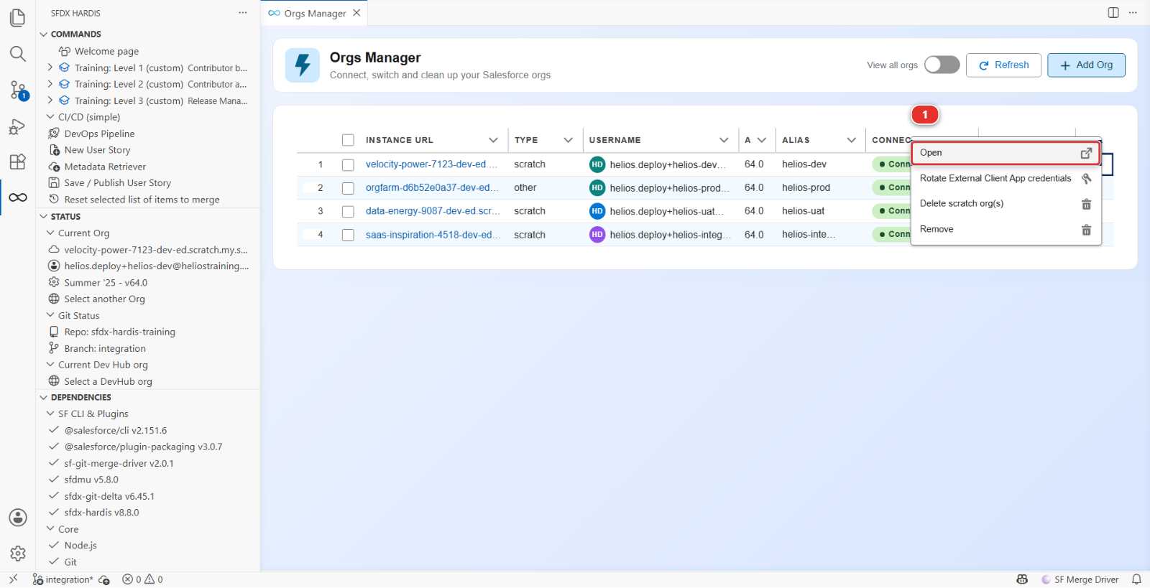Image resolution: width=1150 pixels, height=588 pixels.
Task: Open the Source Control view
Action: pyautogui.click(x=18, y=90)
